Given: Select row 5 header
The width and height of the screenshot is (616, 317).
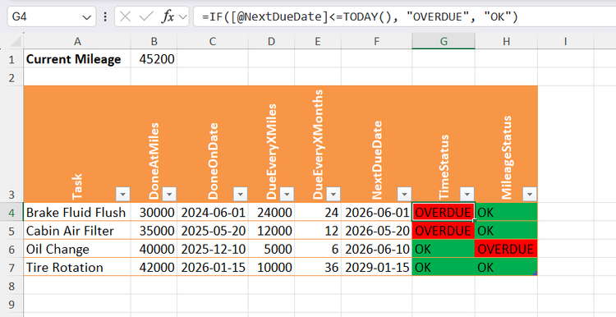Looking at the screenshot, I should coord(11,231).
